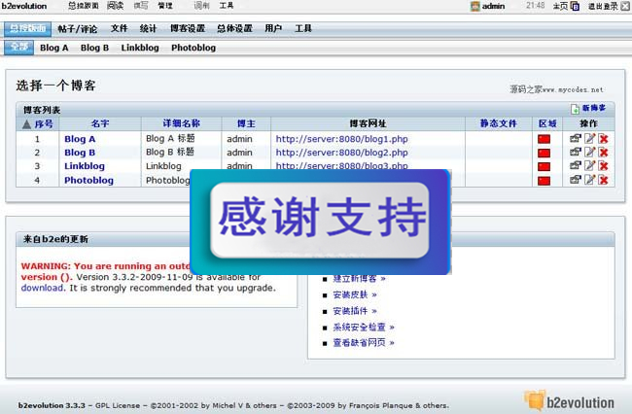
Task: Click the new blog page icon
Action: coord(575,109)
